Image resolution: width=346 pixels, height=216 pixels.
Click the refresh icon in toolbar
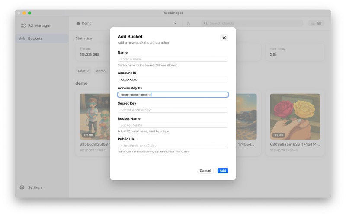(188, 23)
